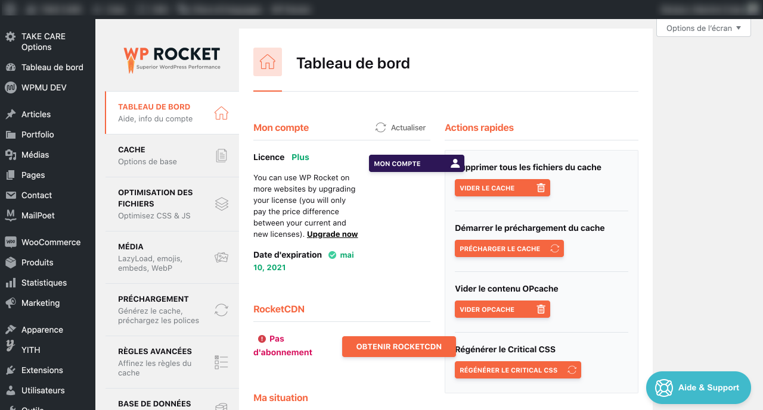Follow the Upgrade now link
Image resolution: width=763 pixels, height=410 pixels.
pos(332,234)
